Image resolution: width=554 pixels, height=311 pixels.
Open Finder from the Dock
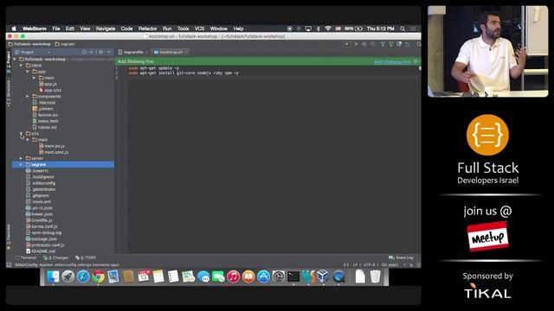[x=53, y=276]
